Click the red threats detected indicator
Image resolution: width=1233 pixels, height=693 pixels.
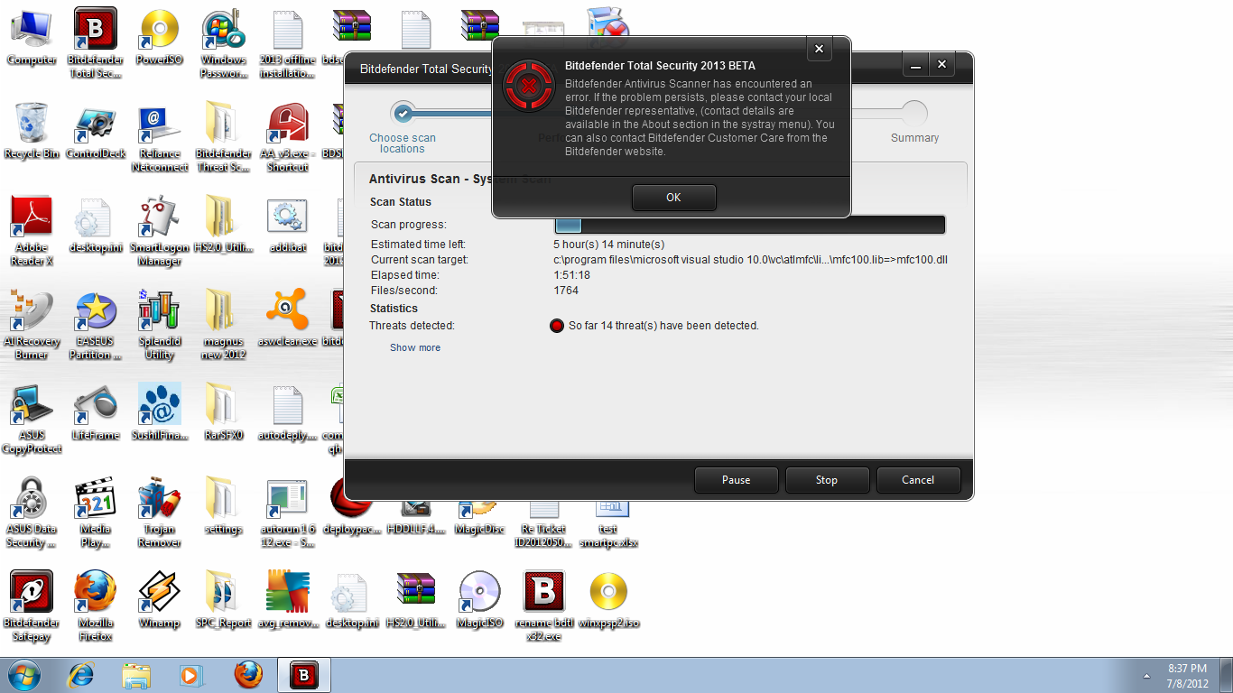point(557,326)
